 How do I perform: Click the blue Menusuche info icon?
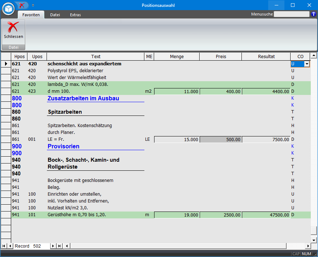click(x=313, y=14)
